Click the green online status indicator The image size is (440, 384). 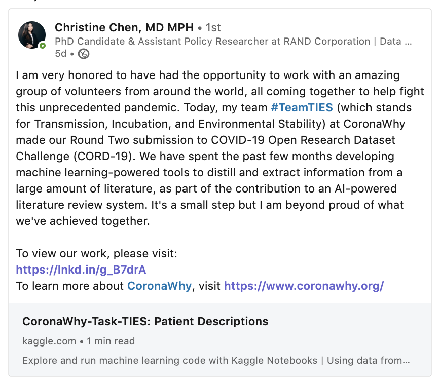point(43,46)
